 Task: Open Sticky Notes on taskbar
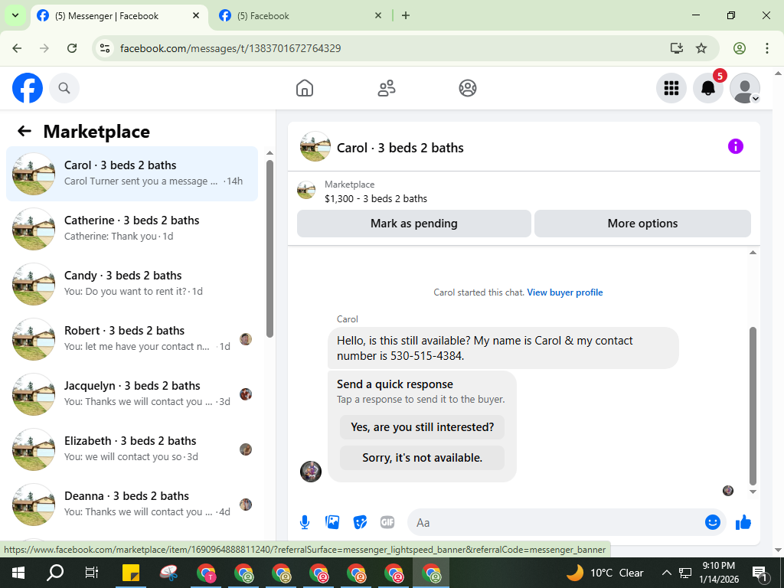click(131, 573)
